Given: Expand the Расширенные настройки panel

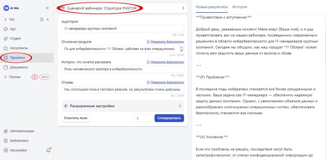Looking at the screenshot, I should click(x=122, y=106).
